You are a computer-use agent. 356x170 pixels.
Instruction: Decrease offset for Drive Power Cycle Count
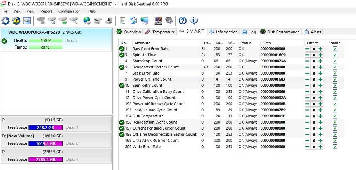(307, 98)
